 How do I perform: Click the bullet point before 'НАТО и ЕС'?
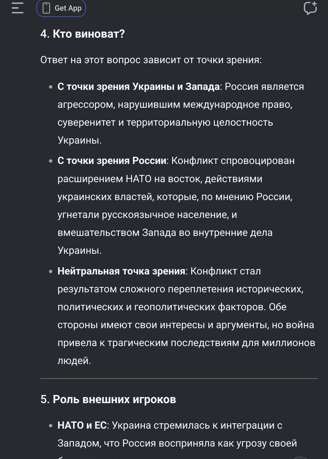pyautogui.click(x=51, y=426)
